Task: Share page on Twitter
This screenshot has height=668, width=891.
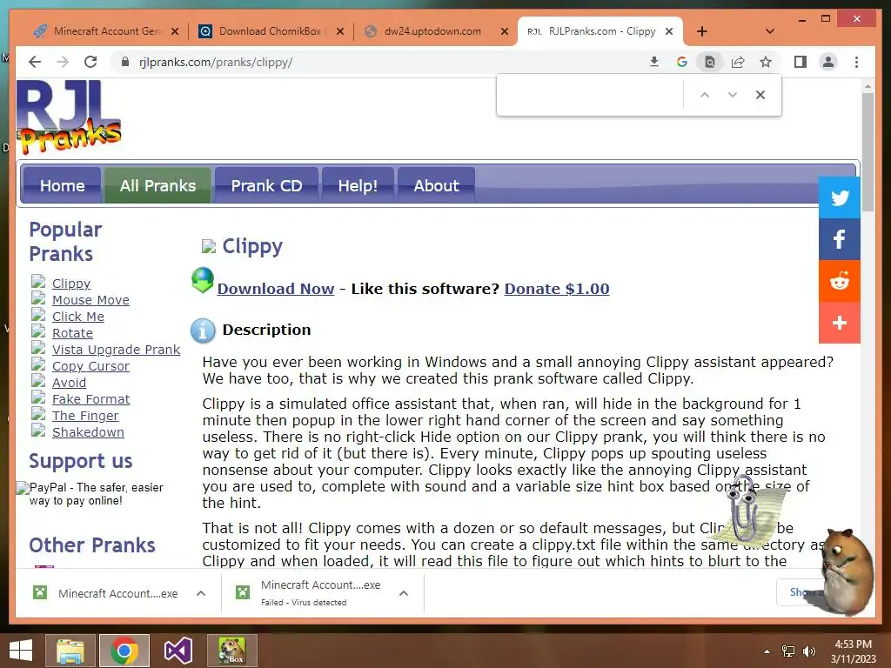Action: 840,197
